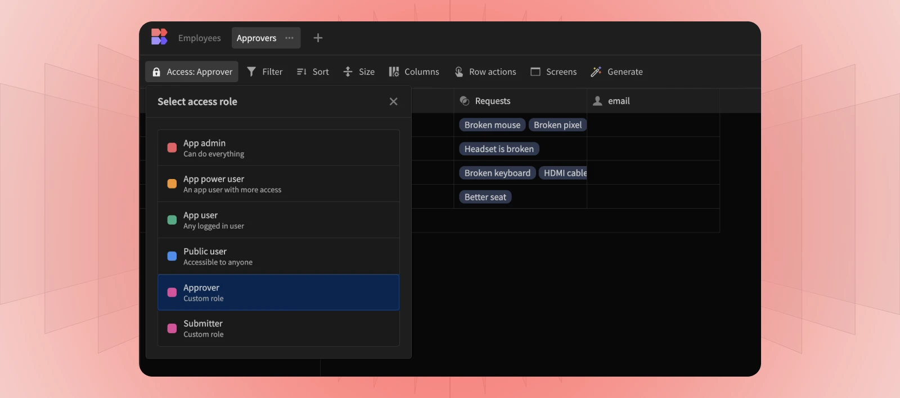The height and width of the screenshot is (398, 900).
Task: Select the Submitter custom role
Action: pyautogui.click(x=278, y=328)
